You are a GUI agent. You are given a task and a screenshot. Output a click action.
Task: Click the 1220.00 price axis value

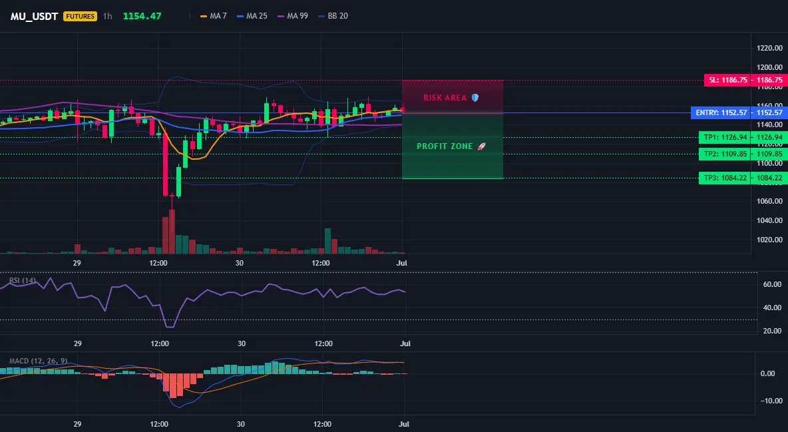769,49
